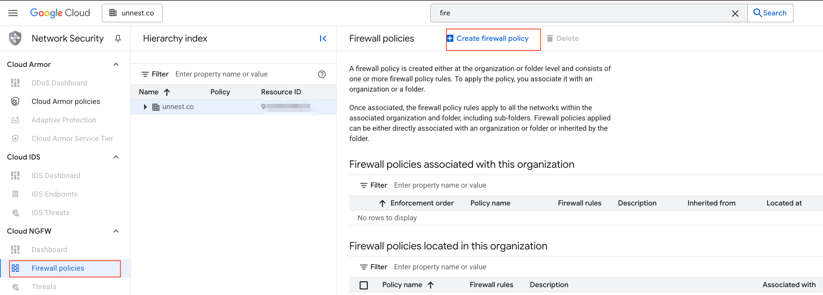Collapse the Hierarchy index panel
Viewport: 823px width, 295px height.
323,38
